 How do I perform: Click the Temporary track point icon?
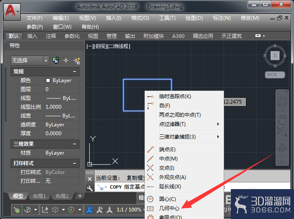coord(150,96)
